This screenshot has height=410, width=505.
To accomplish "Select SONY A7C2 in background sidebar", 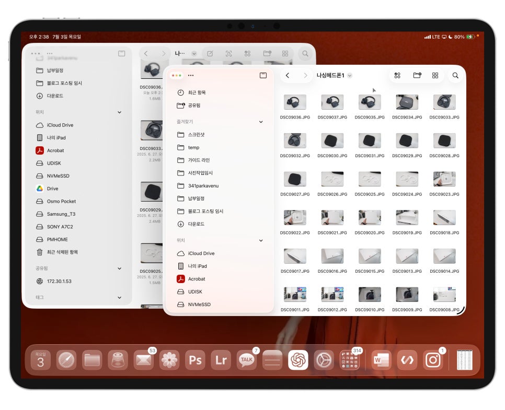I will pyautogui.click(x=79, y=227).
